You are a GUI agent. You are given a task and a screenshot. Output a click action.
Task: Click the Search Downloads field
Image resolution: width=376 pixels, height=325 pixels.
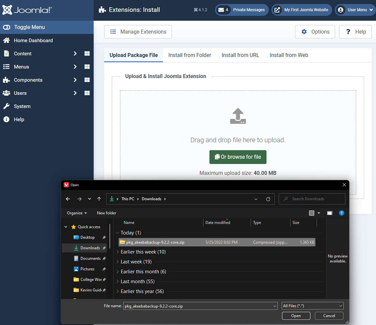(x=312, y=199)
